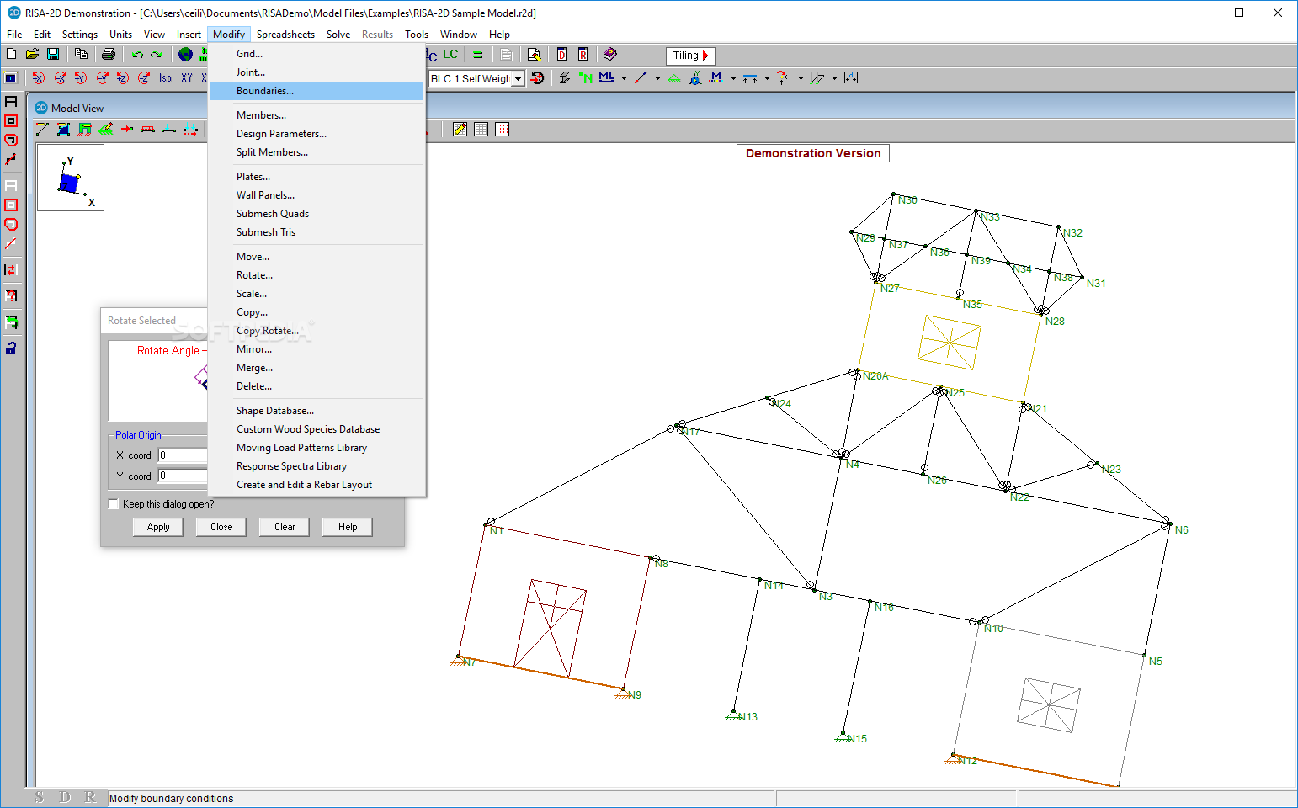The image size is (1298, 808).
Task: Expand the ML member labels dropdown arrow
Action: tap(624, 78)
